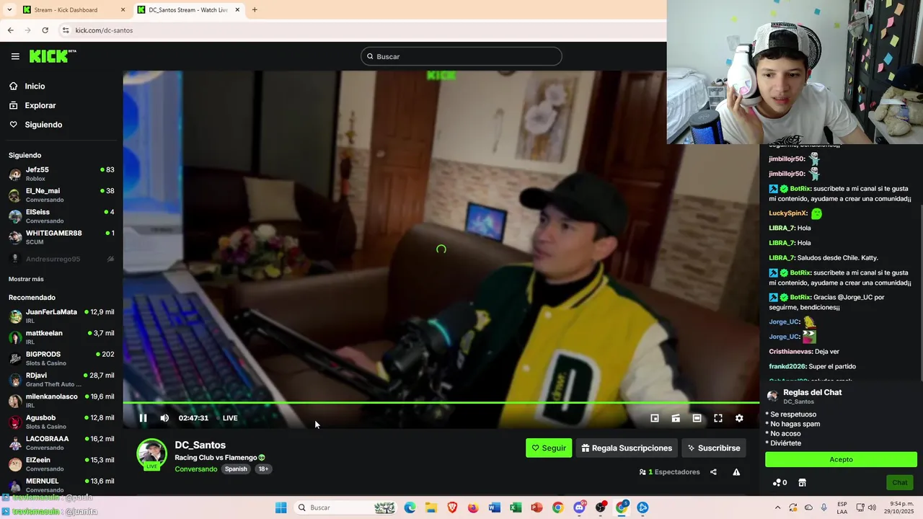Click the Kick logo
The height and width of the screenshot is (519, 923).
(x=53, y=56)
